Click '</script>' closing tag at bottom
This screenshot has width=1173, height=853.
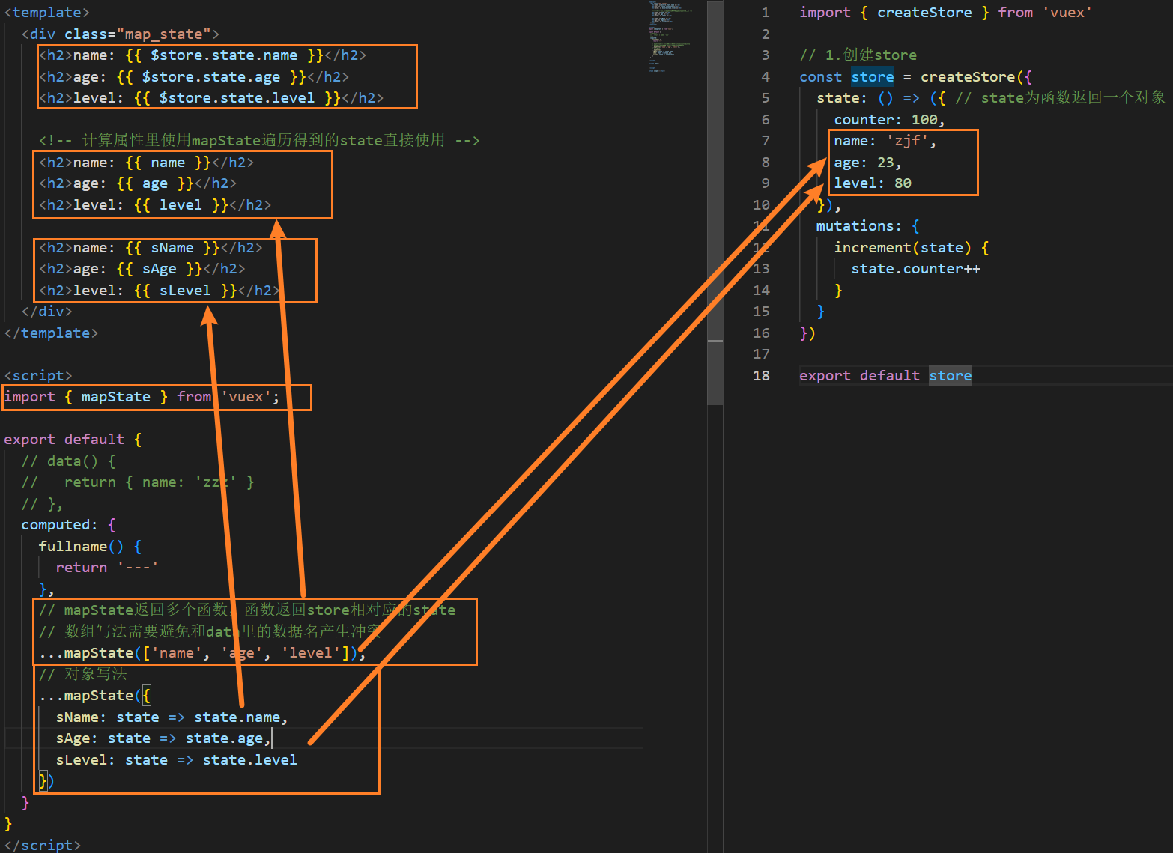click(43, 845)
